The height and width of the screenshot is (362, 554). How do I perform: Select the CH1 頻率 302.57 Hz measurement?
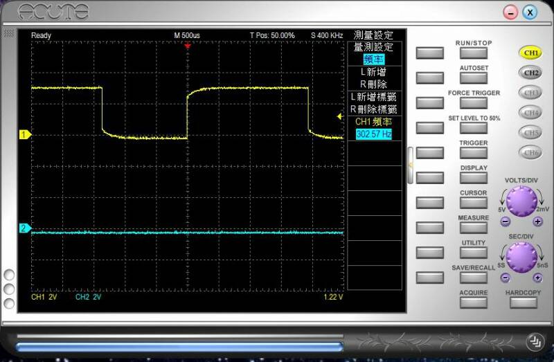pos(375,128)
